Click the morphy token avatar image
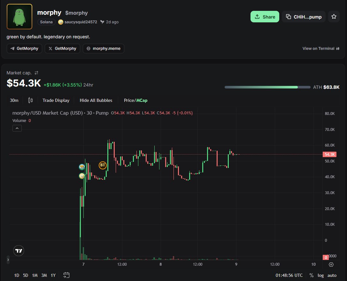 19,17
